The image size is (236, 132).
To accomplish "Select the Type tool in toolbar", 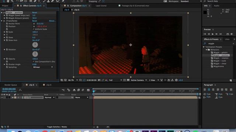I will pyautogui.click(x=39, y=1).
